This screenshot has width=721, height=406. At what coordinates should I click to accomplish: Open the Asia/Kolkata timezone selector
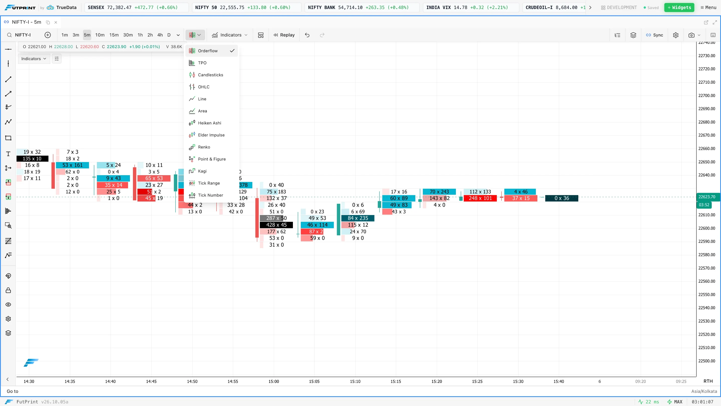[x=704, y=391]
